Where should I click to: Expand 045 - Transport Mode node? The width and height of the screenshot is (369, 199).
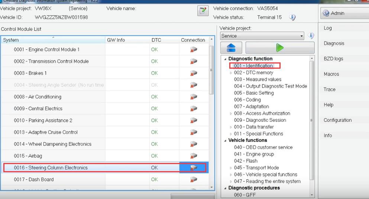coord(231,168)
